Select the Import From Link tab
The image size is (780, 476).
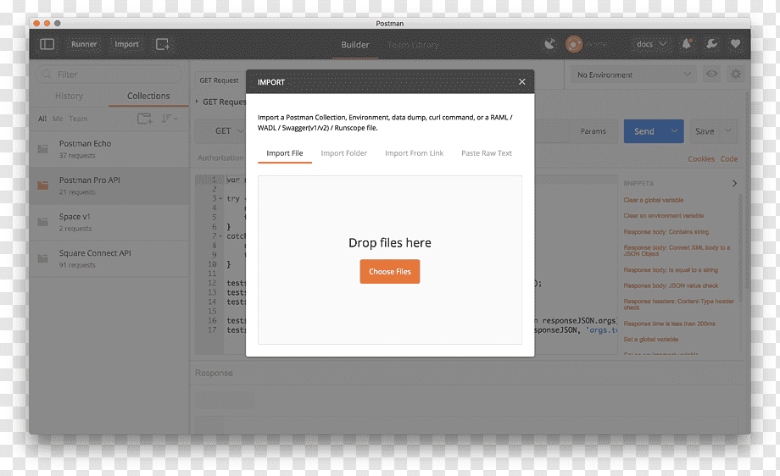point(414,153)
